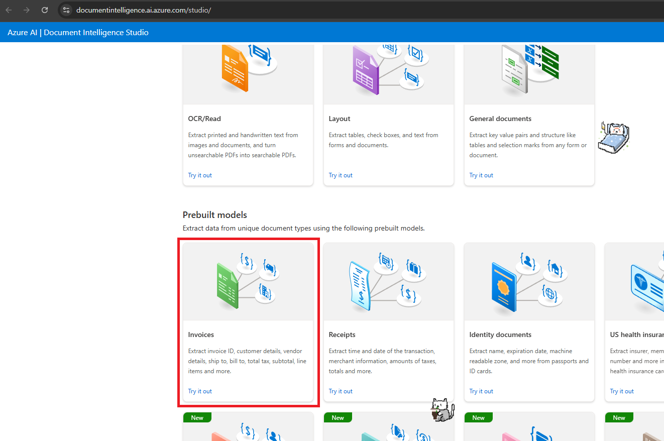Try it out under Receipts

[x=341, y=391]
